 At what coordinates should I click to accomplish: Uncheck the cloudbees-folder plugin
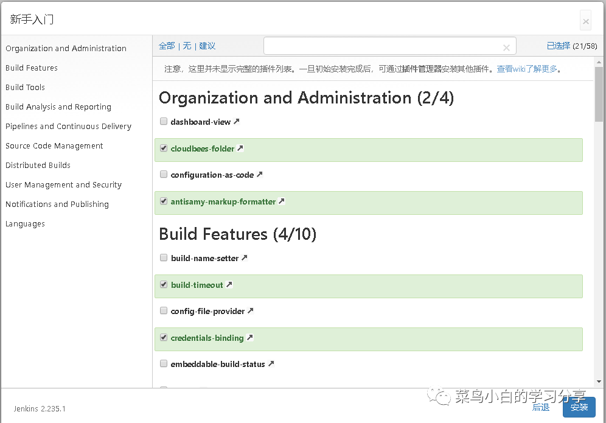(164, 149)
